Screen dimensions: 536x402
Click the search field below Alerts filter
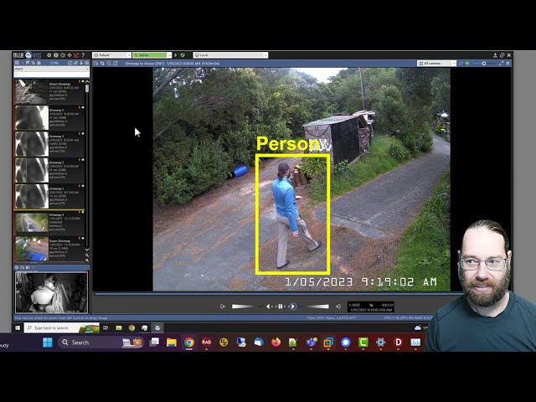pos(52,75)
